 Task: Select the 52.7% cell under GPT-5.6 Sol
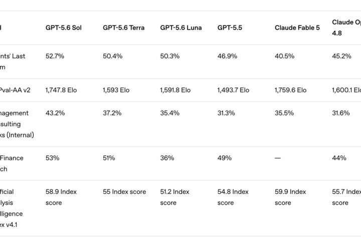point(55,56)
